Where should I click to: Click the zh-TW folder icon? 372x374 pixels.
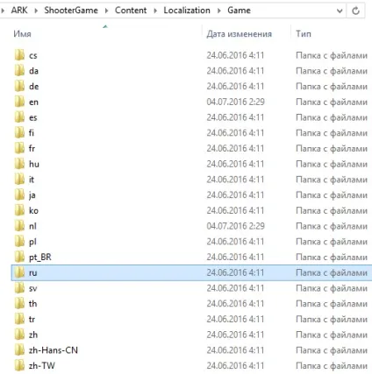pos(19,365)
